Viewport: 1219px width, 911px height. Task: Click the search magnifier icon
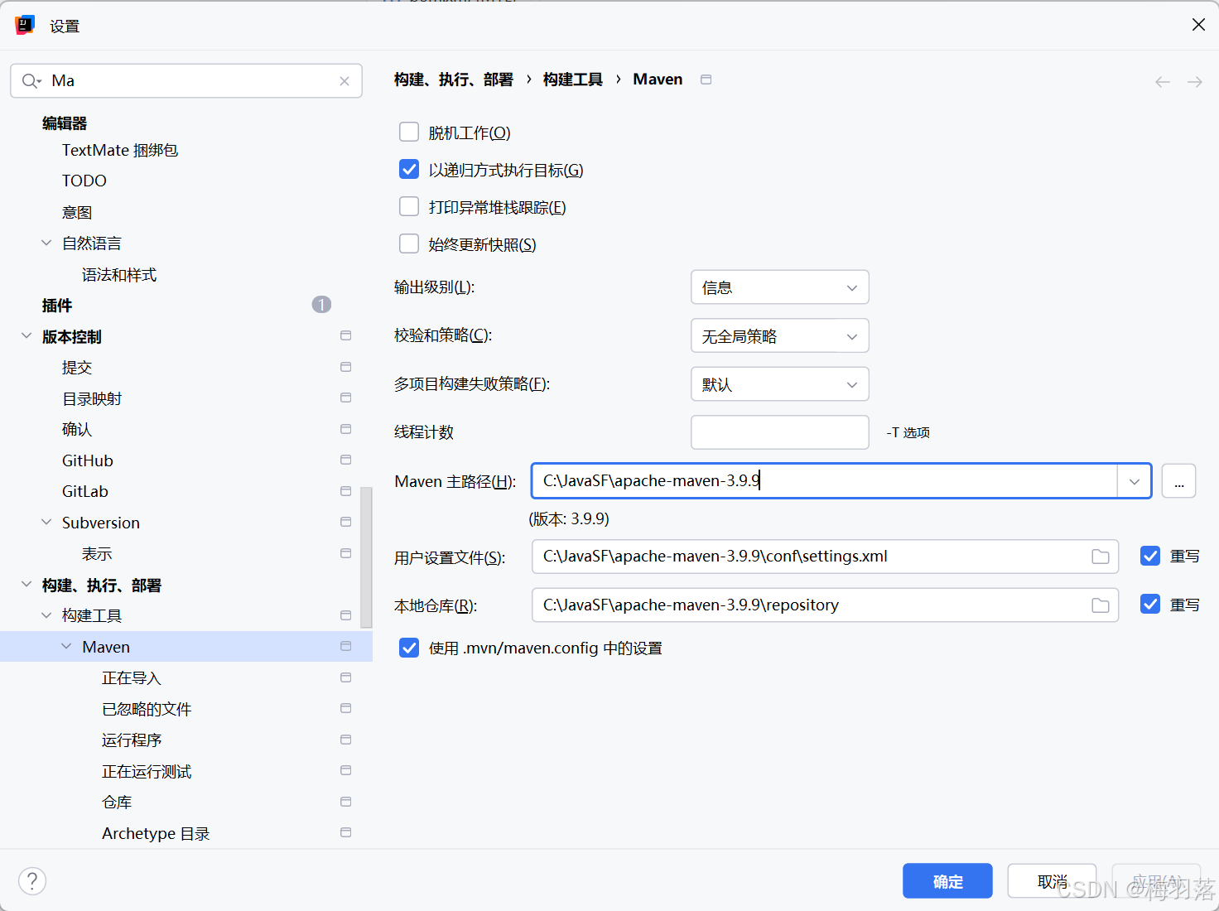click(31, 81)
